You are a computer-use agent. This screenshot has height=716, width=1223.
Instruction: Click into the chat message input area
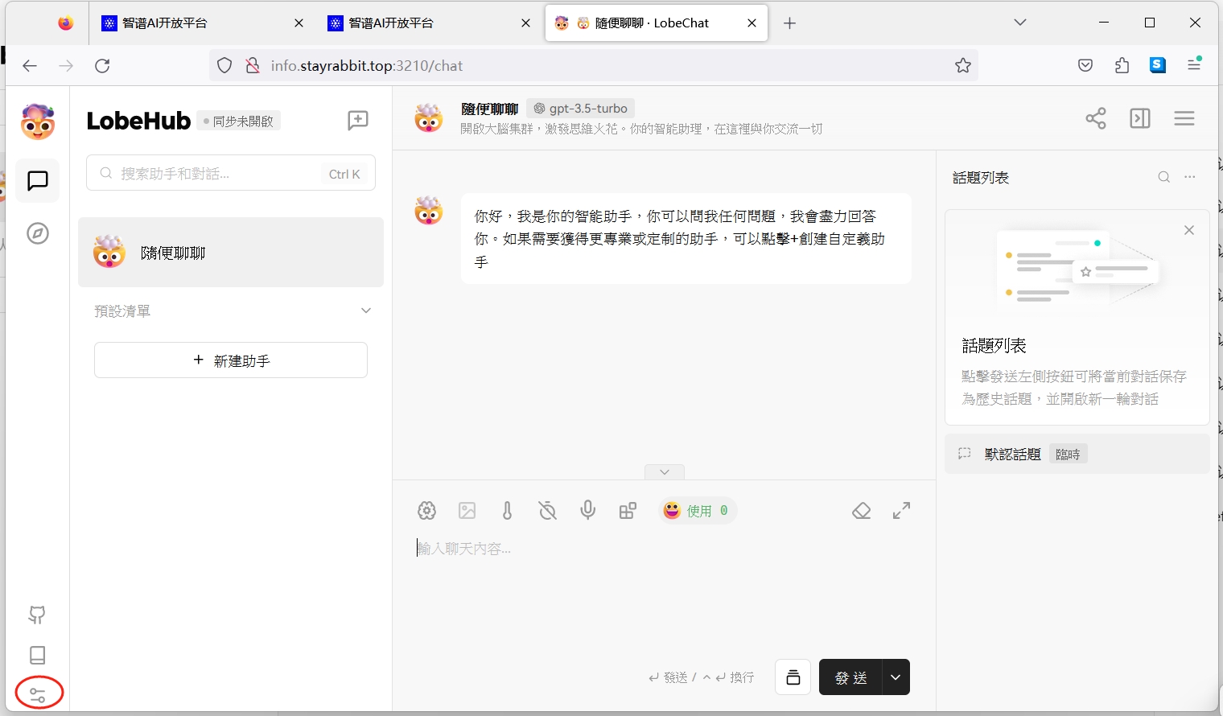click(664, 591)
